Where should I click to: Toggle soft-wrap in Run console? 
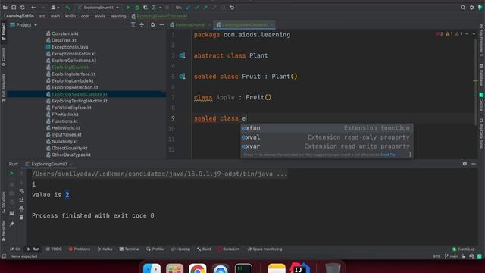(22, 191)
